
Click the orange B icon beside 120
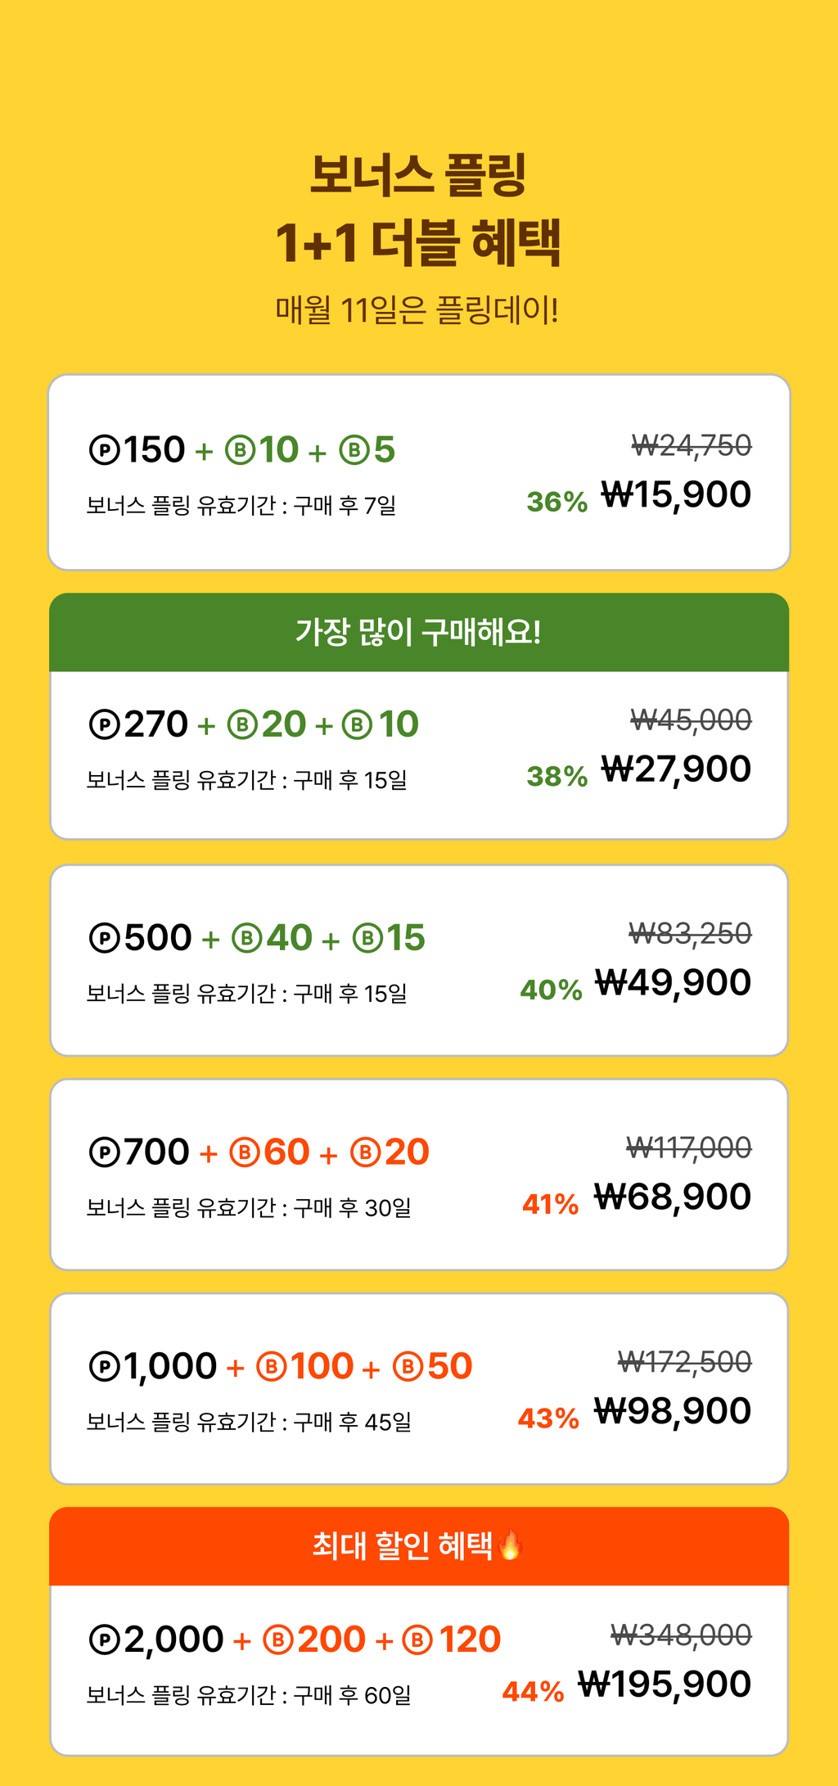(x=417, y=1639)
